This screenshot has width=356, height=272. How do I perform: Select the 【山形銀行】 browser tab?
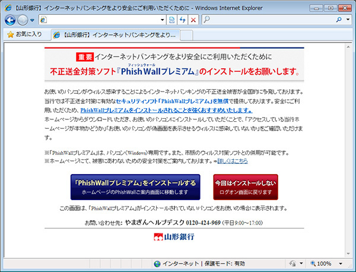coord(116,35)
